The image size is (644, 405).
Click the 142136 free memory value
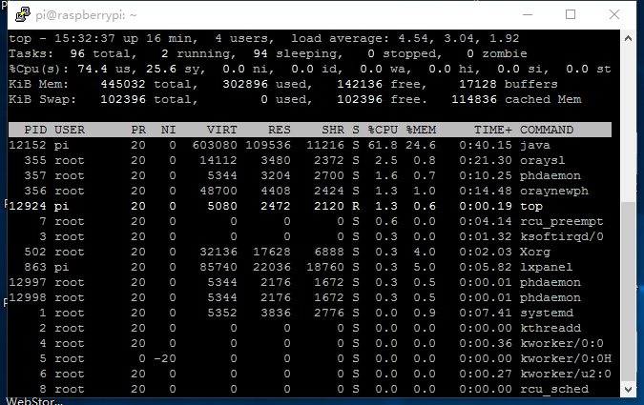(x=360, y=84)
